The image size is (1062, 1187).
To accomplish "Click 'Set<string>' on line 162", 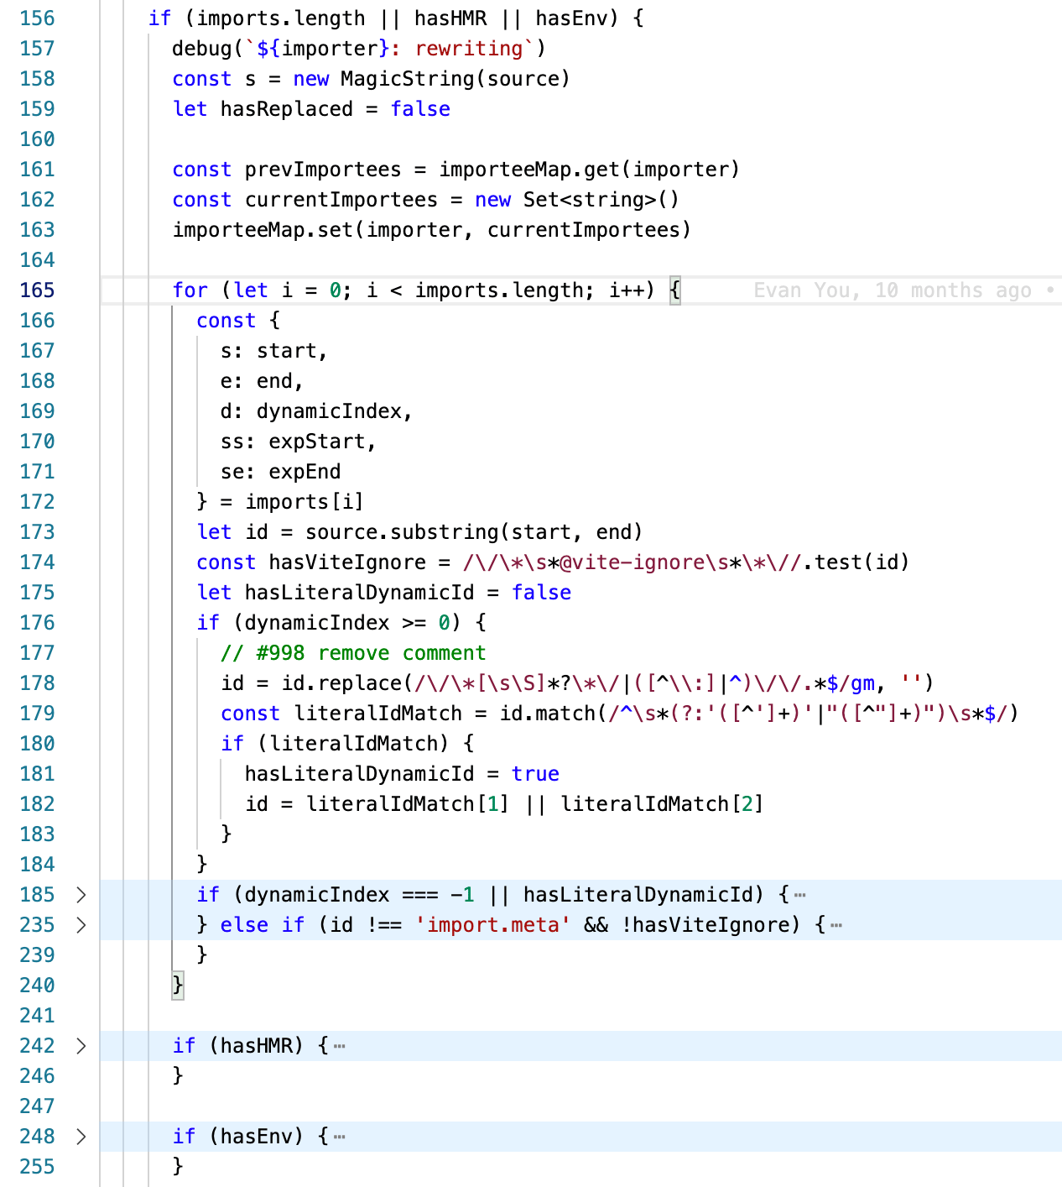I will (x=590, y=200).
